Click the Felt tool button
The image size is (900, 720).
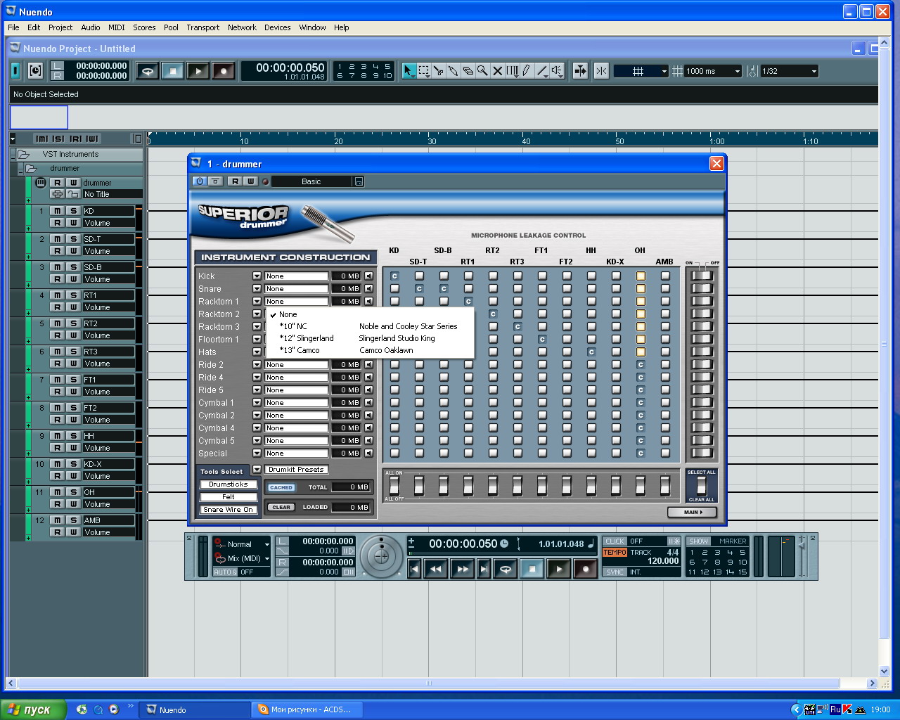229,497
